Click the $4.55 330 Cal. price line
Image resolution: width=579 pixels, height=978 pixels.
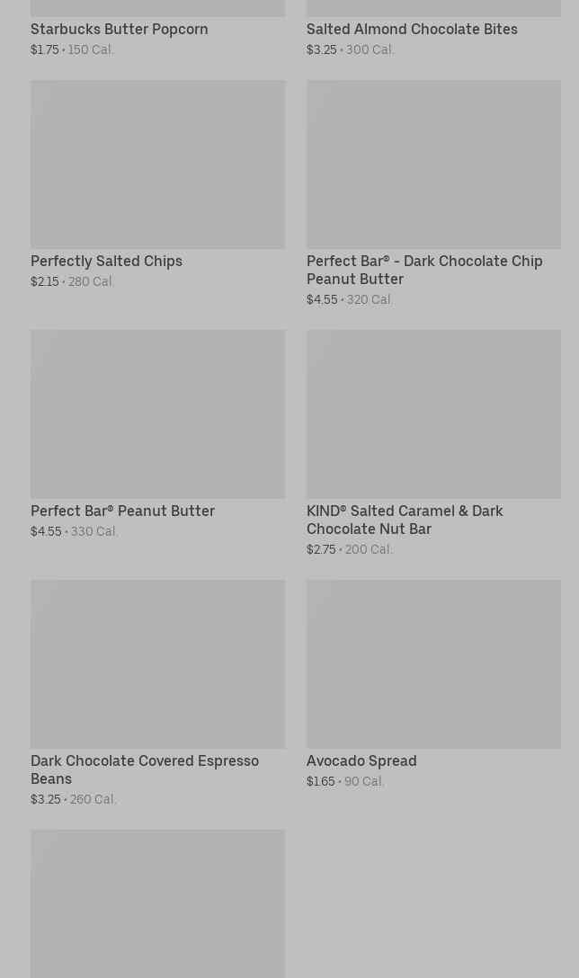click(75, 532)
